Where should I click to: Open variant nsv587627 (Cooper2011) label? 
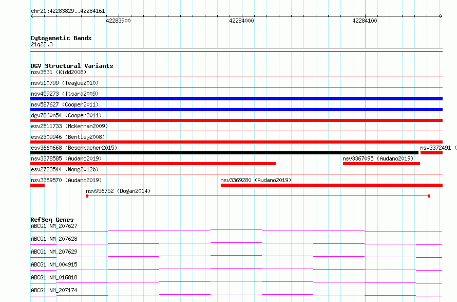coord(65,104)
